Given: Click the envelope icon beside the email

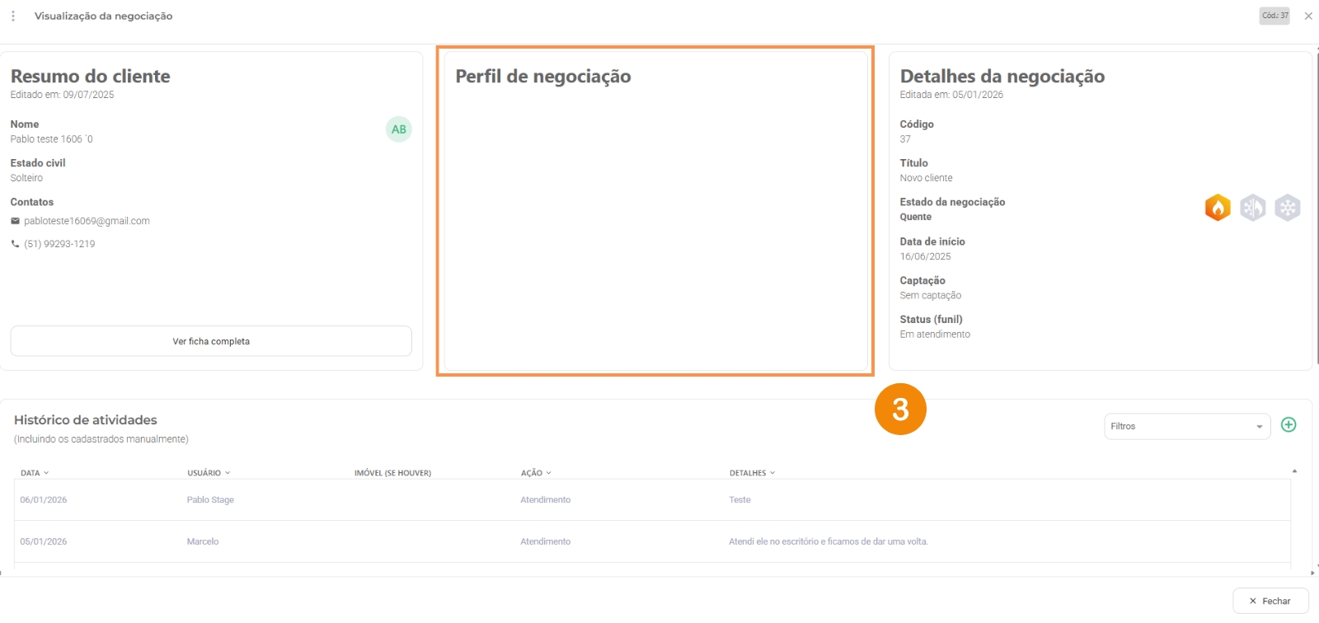Looking at the screenshot, I should 15,221.
